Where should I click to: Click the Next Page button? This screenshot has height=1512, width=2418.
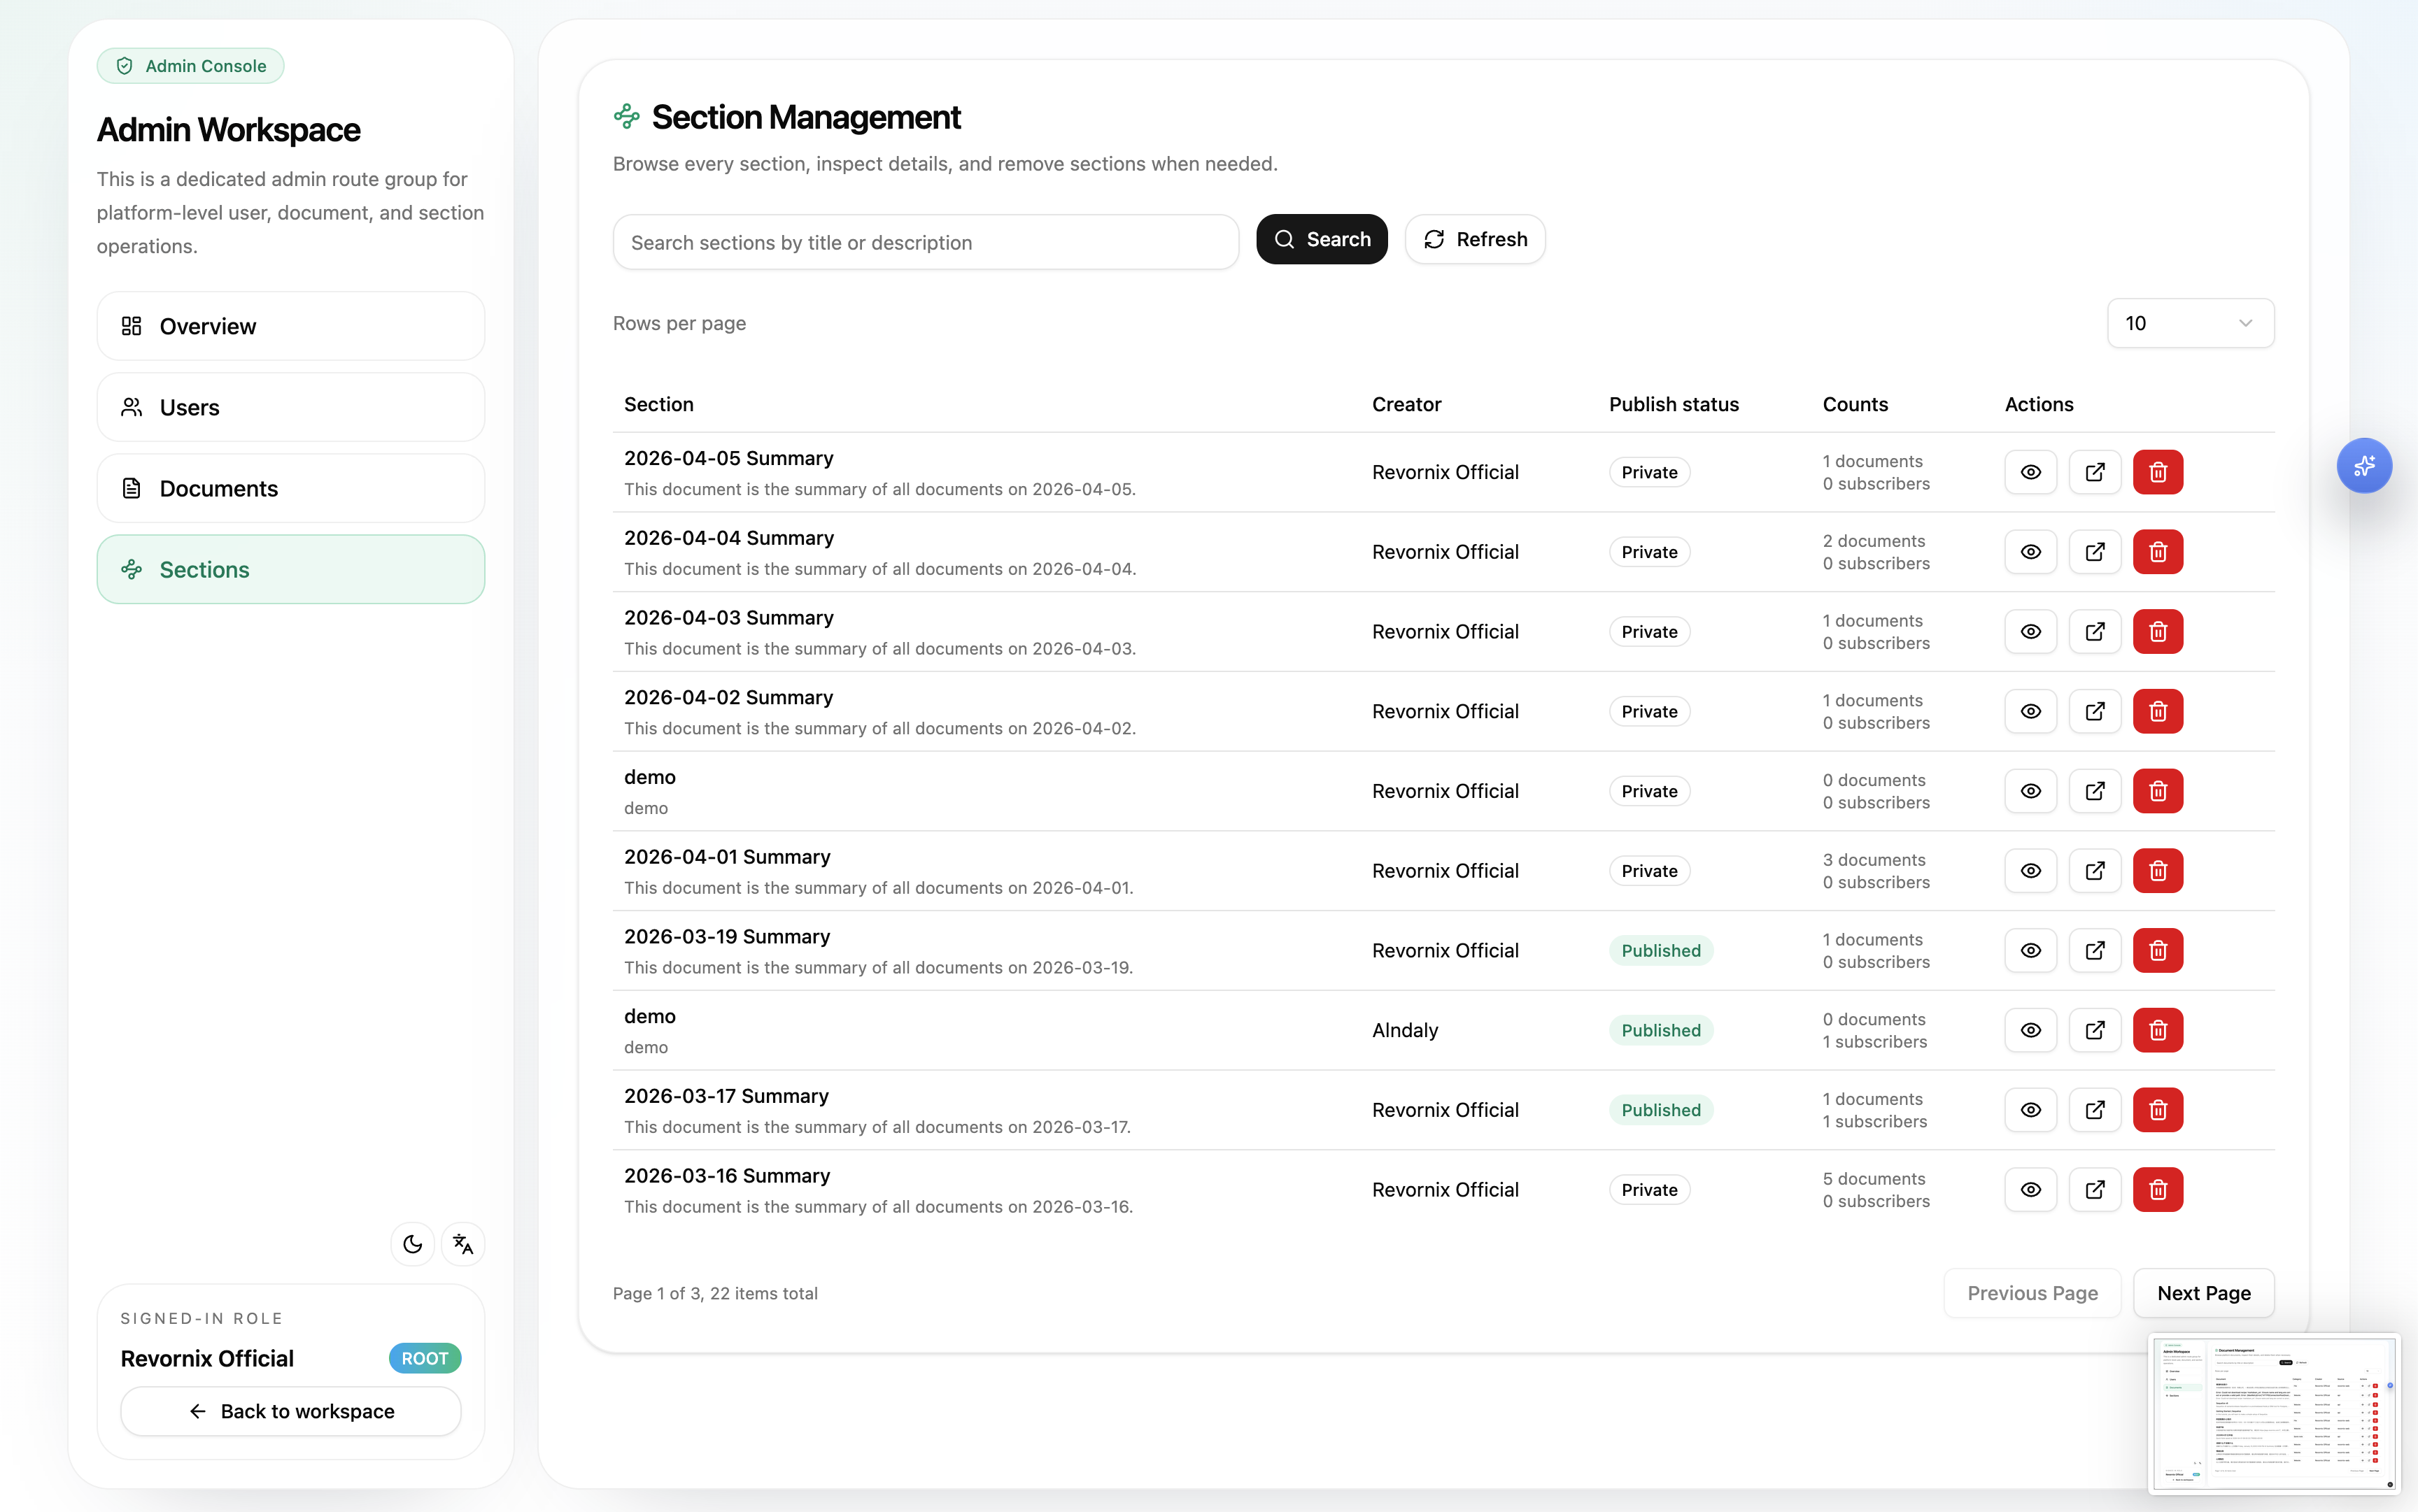(2203, 1293)
